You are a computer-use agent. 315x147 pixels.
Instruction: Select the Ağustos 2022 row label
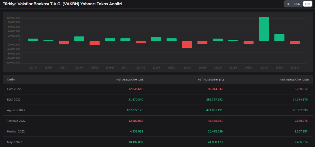(x=16, y=110)
